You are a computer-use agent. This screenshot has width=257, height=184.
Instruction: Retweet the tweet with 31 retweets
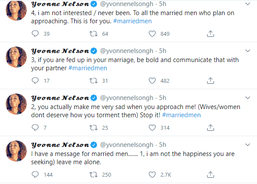click(93, 81)
